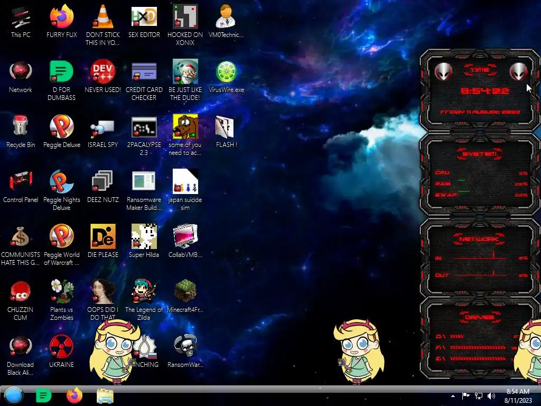This screenshot has width=541, height=406.
Task: Show hidden tray icons arrow
Action: (x=453, y=396)
